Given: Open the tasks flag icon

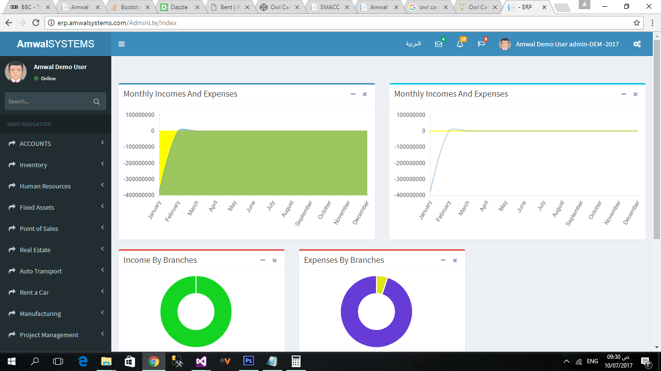Looking at the screenshot, I should tap(481, 44).
